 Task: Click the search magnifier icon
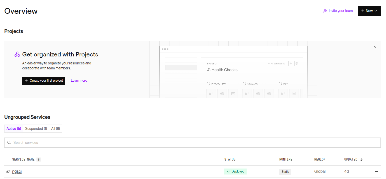(9, 143)
